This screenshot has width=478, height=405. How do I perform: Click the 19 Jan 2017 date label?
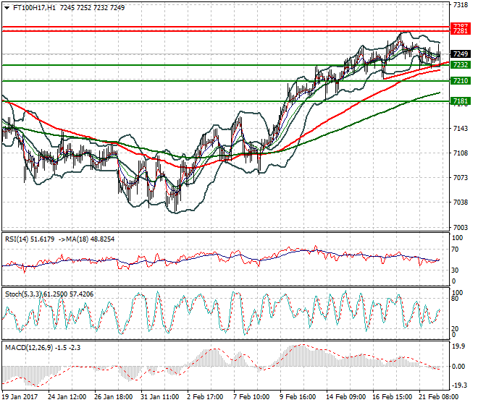pyautogui.click(x=20, y=397)
